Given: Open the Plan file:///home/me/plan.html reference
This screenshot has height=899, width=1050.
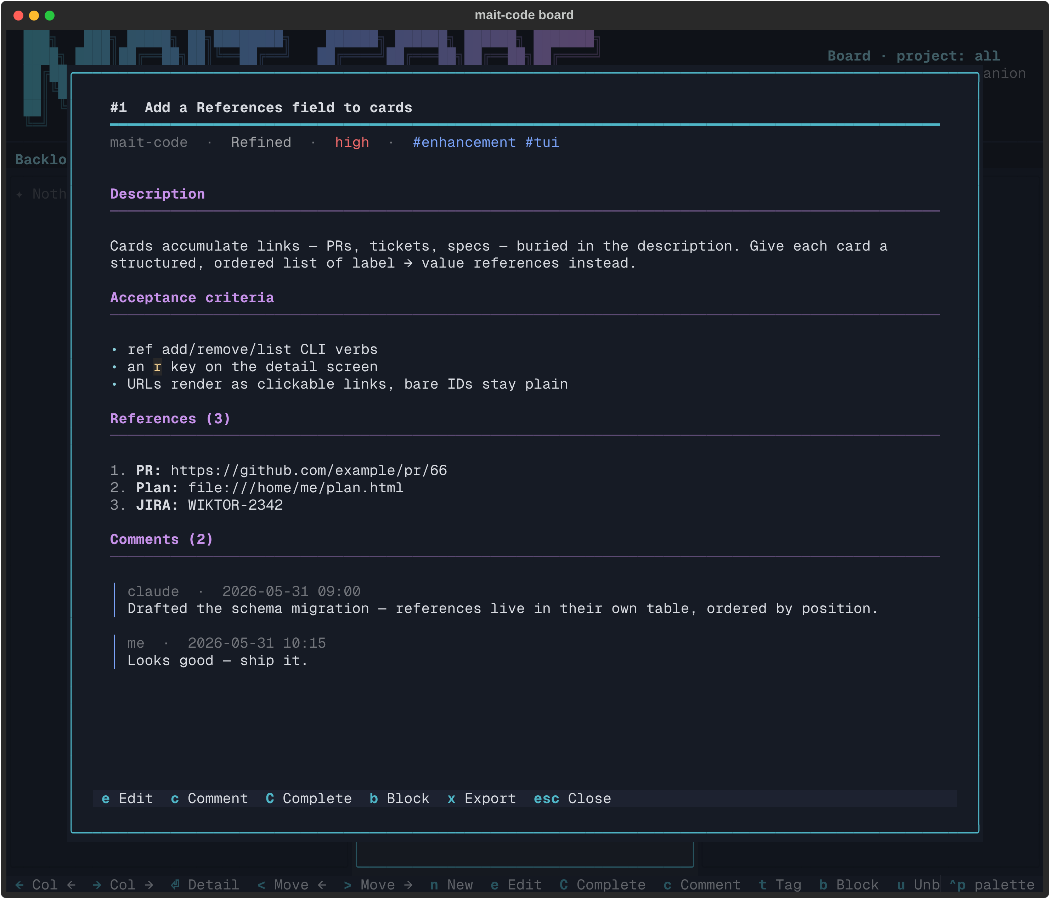Looking at the screenshot, I should point(295,487).
